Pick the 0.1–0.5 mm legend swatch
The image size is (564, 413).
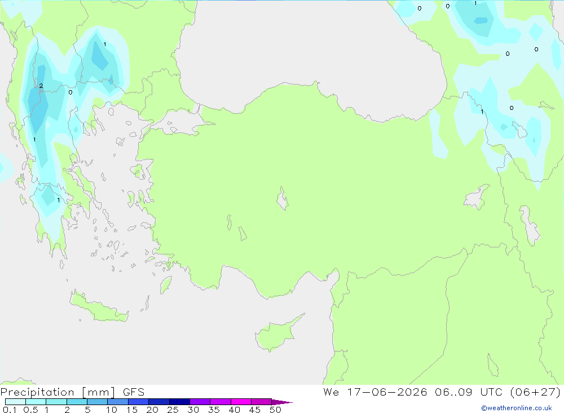click(15, 402)
